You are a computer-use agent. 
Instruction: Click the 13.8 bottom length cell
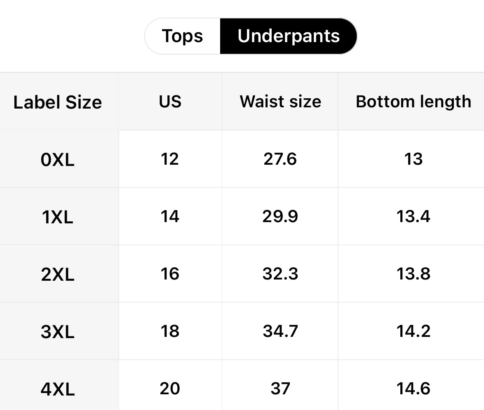coord(414,274)
